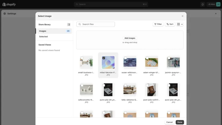The width and height of the screenshot is (222, 125).
Task: Click the top Shopify search bar
Action: coord(111,4)
